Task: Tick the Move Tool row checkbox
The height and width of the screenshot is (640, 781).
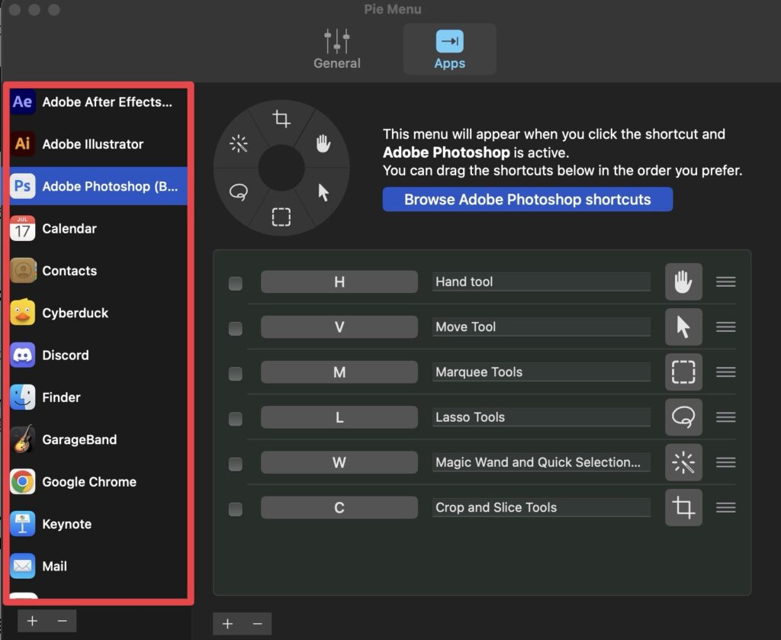Action: point(235,328)
